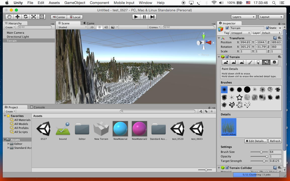Select the Rotate tool
The image size is (290, 181).
tap(25, 17)
